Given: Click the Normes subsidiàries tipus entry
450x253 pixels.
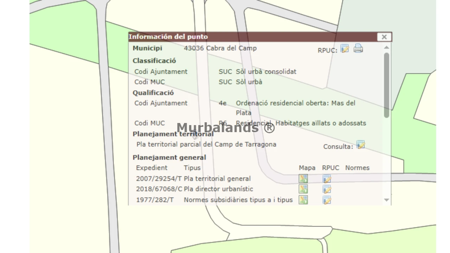Looking at the screenshot, I should click(x=238, y=200).
